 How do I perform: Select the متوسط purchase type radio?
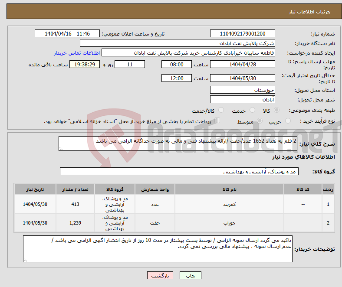click(x=260, y=121)
